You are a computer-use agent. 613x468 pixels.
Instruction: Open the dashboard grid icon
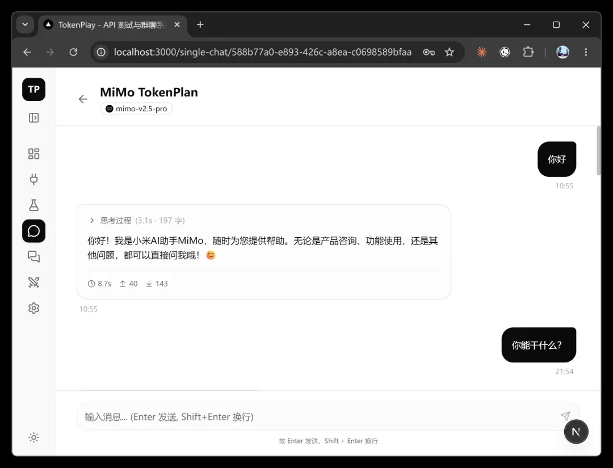pyautogui.click(x=33, y=154)
